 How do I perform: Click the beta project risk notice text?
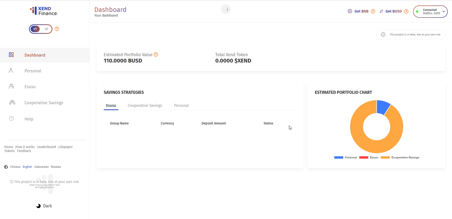[415, 35]
